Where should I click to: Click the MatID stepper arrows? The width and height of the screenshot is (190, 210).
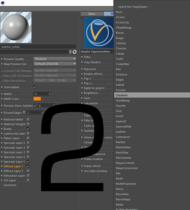point(49,94)
